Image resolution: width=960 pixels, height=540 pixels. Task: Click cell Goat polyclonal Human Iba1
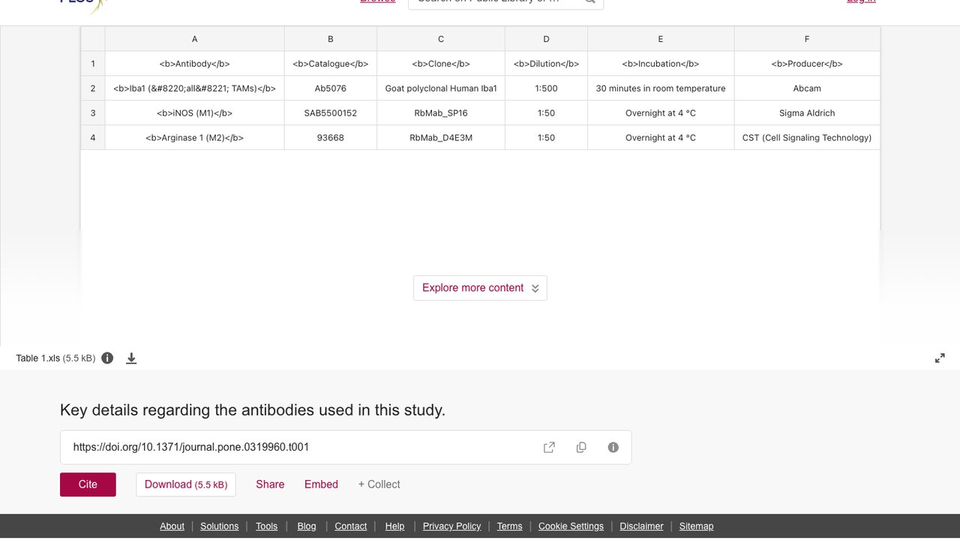click(441, 88)
